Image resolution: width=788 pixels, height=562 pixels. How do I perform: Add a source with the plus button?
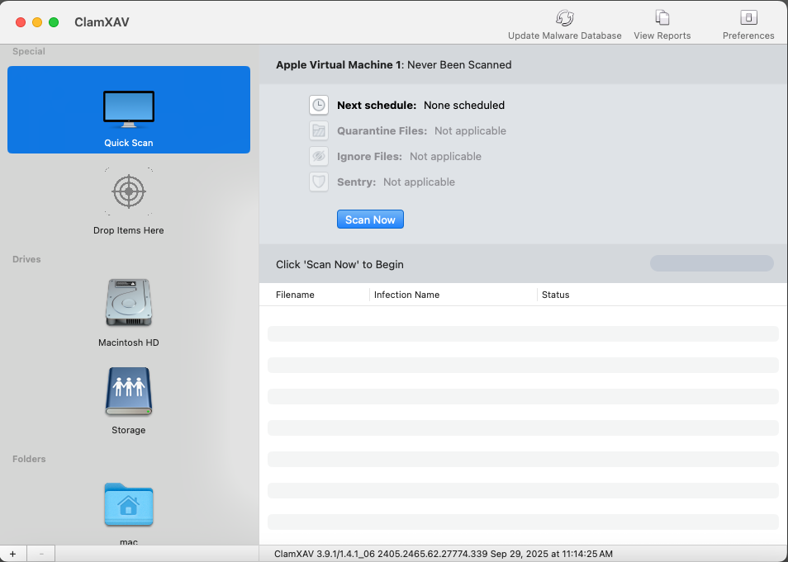pos(12,554)
